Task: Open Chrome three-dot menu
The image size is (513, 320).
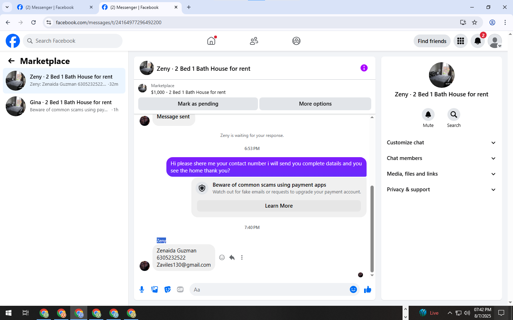Action: (x=505, y=22)
